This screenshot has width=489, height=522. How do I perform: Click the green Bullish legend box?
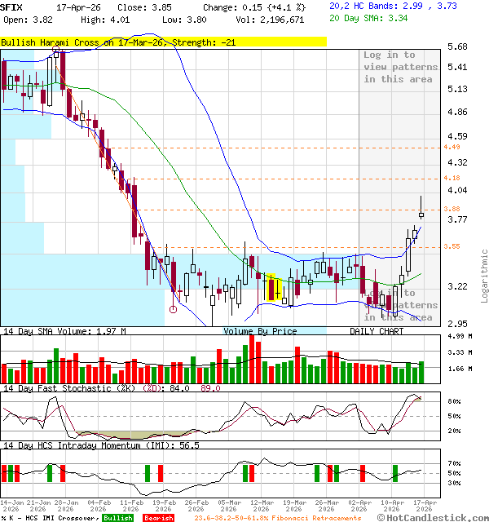point(118,518)
